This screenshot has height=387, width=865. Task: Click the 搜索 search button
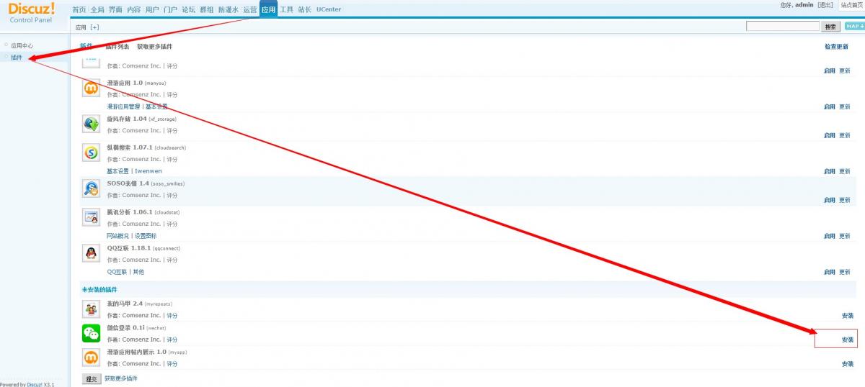click(x=830, y=27)
